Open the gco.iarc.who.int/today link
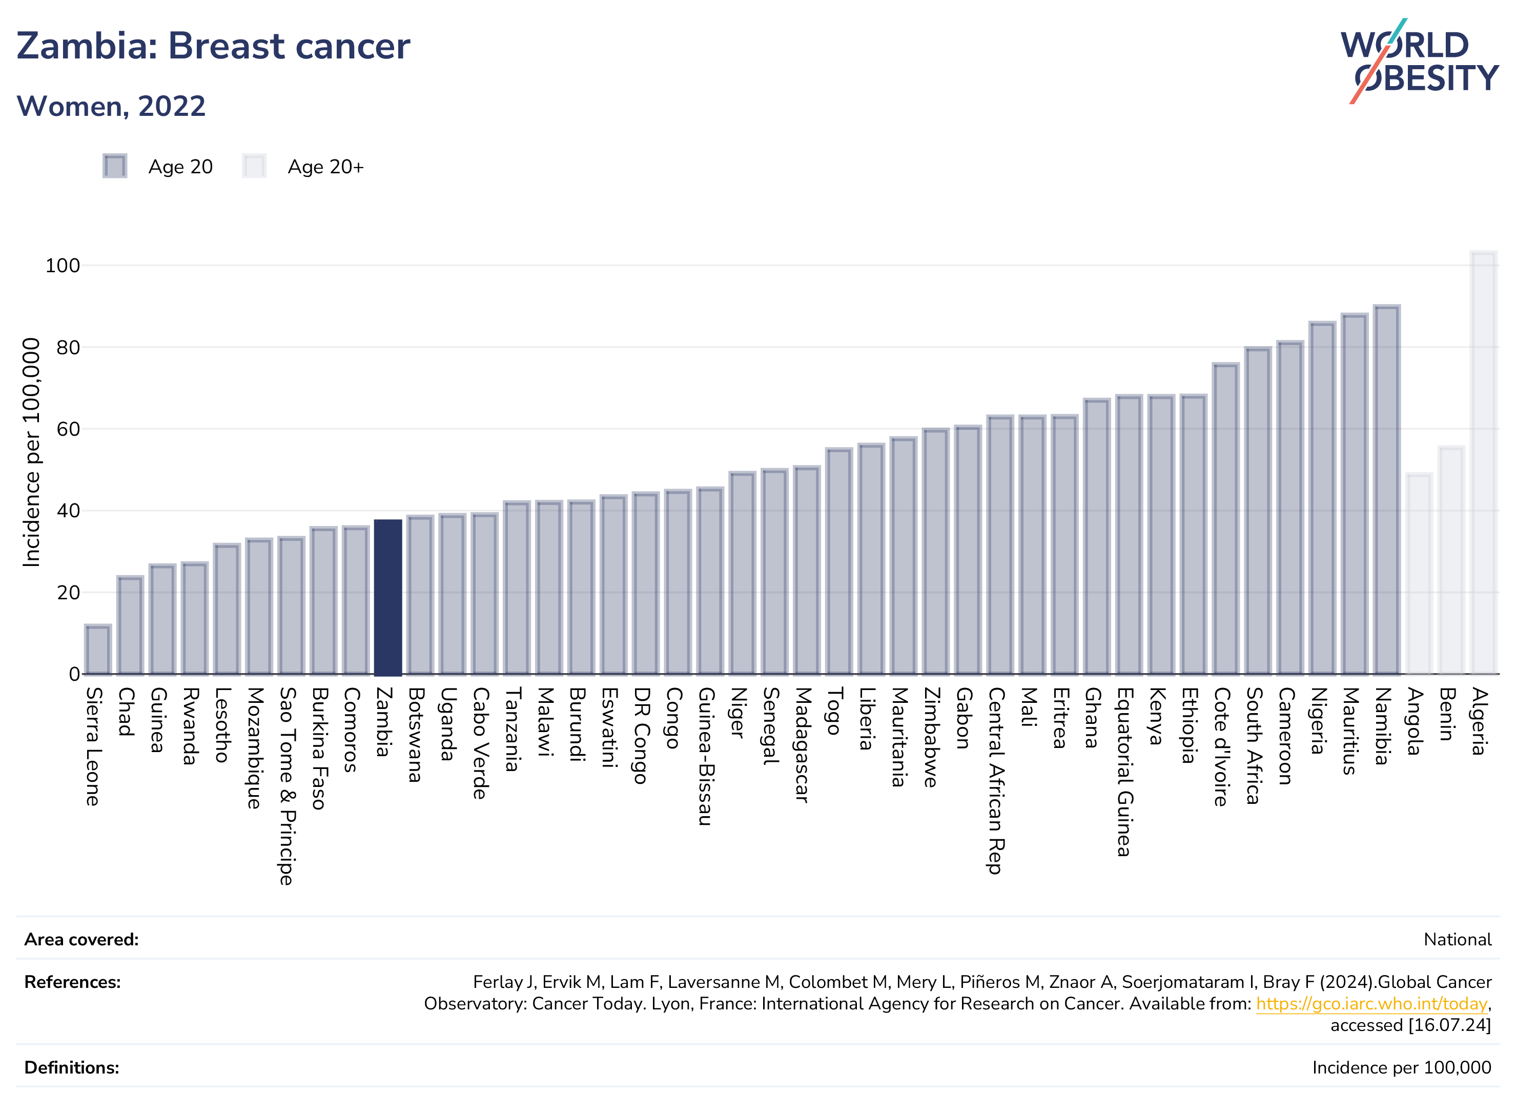This screenshot has width=1516, height=1114. tap(1371, 1003)
